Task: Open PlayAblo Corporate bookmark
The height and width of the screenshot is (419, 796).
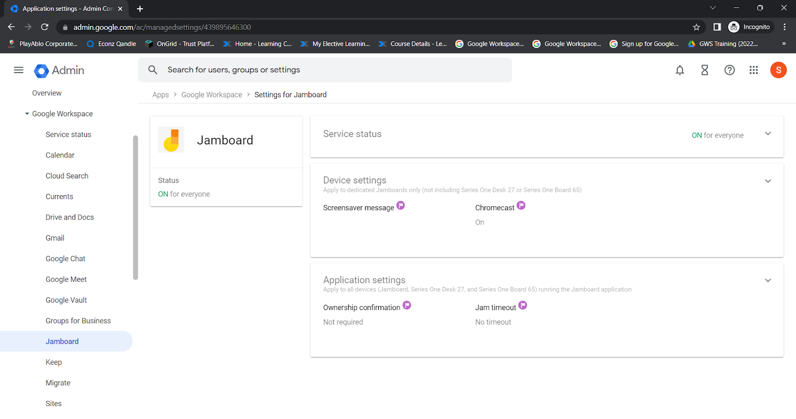Action: 43,44
